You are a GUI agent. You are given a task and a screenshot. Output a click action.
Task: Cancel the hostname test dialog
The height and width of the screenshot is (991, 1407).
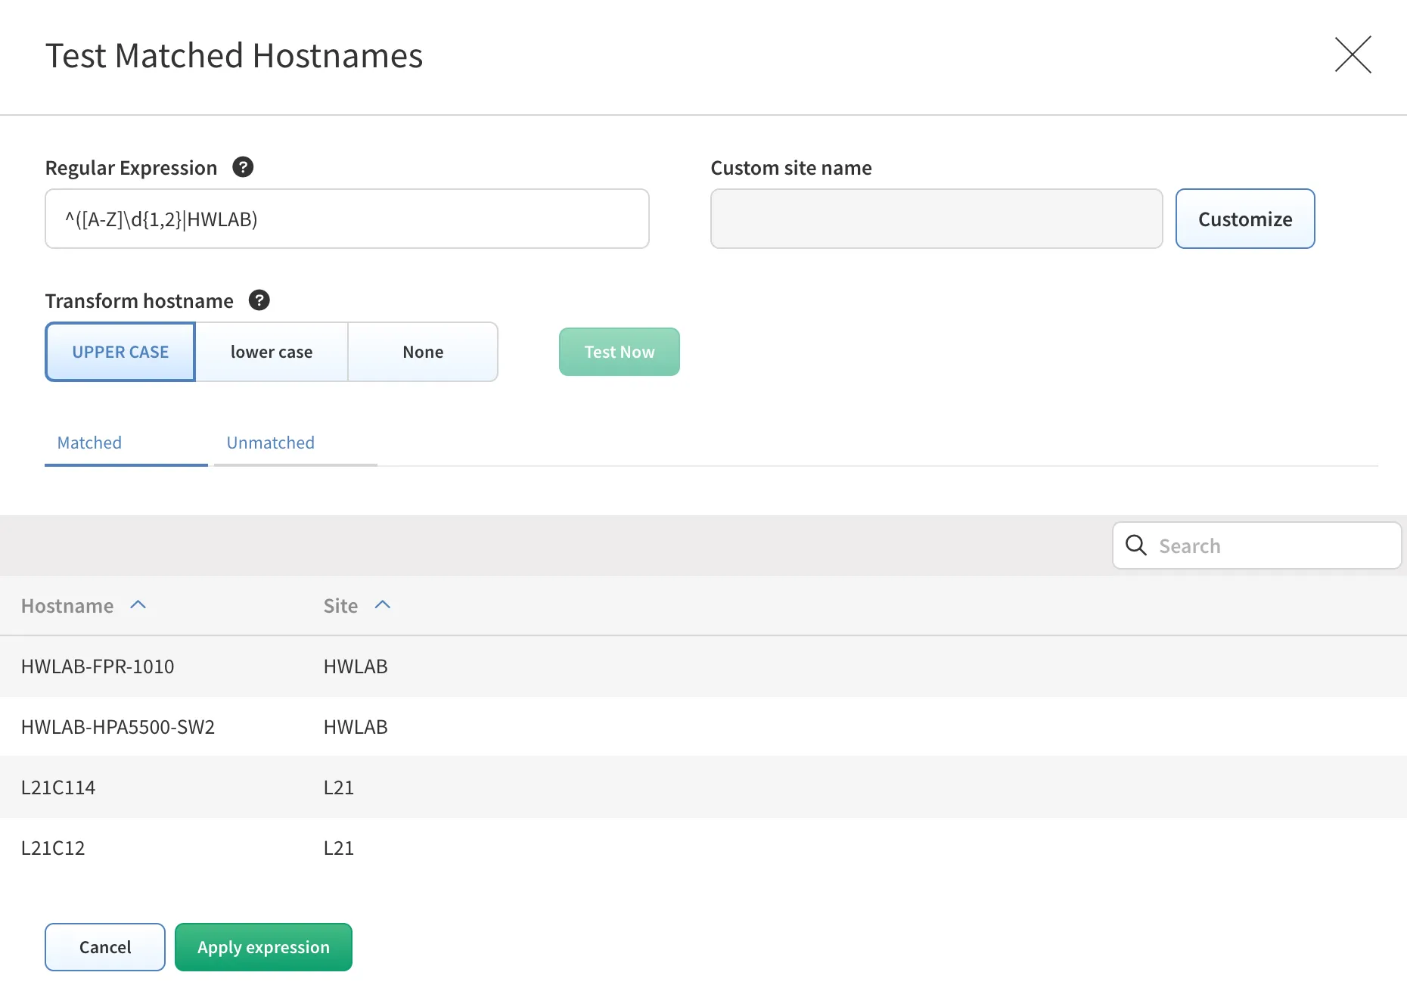click(104, 946)
